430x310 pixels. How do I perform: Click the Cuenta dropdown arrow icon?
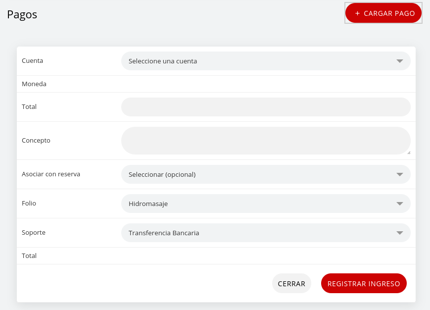(x=399, y=61)
